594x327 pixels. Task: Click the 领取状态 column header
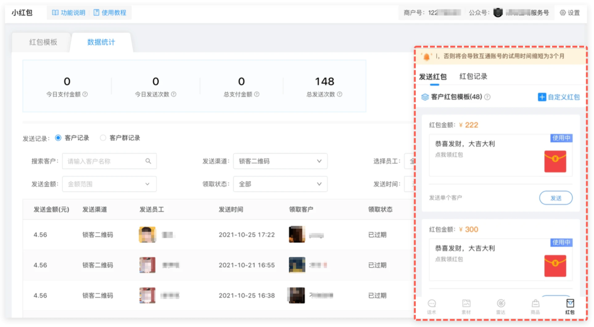tap(381, 210)
